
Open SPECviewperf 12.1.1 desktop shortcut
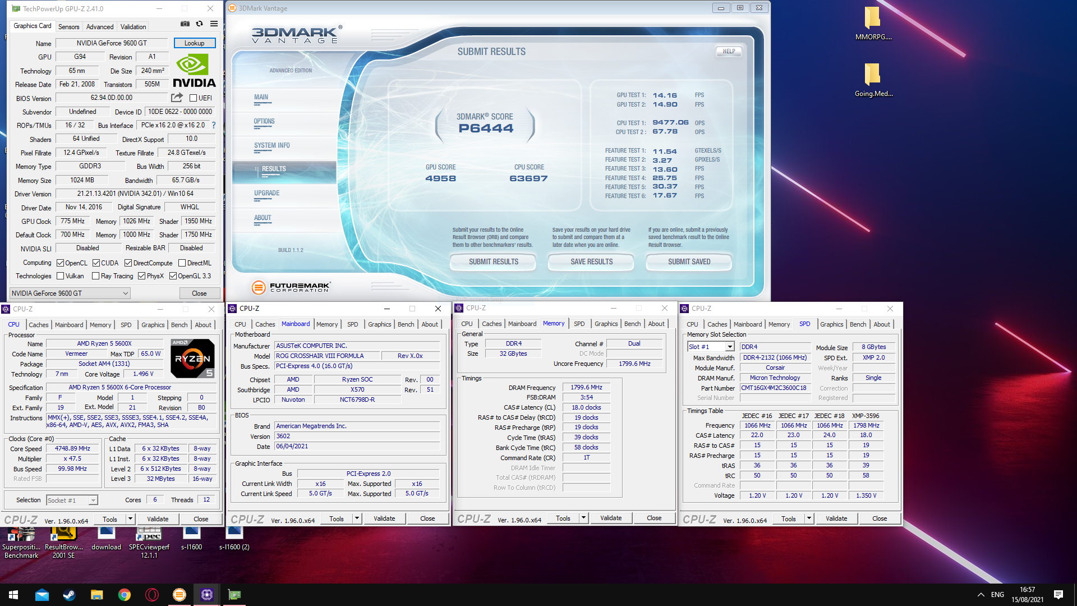(x=149, y=543)
